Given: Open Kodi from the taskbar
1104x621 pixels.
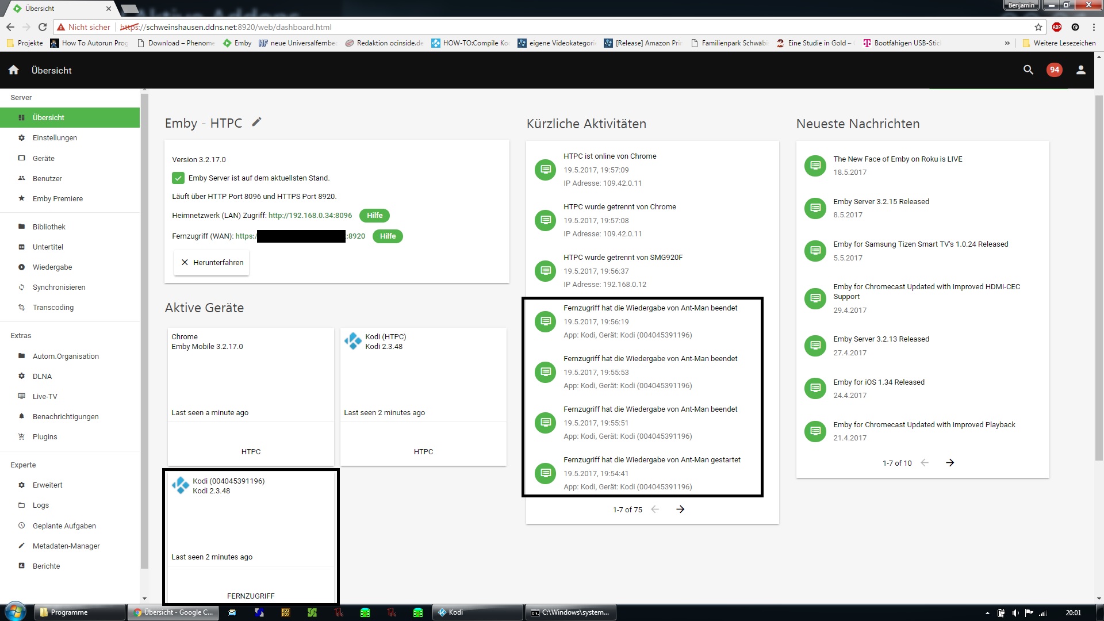Looking at the screenshot, I should [x=477, y=612].
